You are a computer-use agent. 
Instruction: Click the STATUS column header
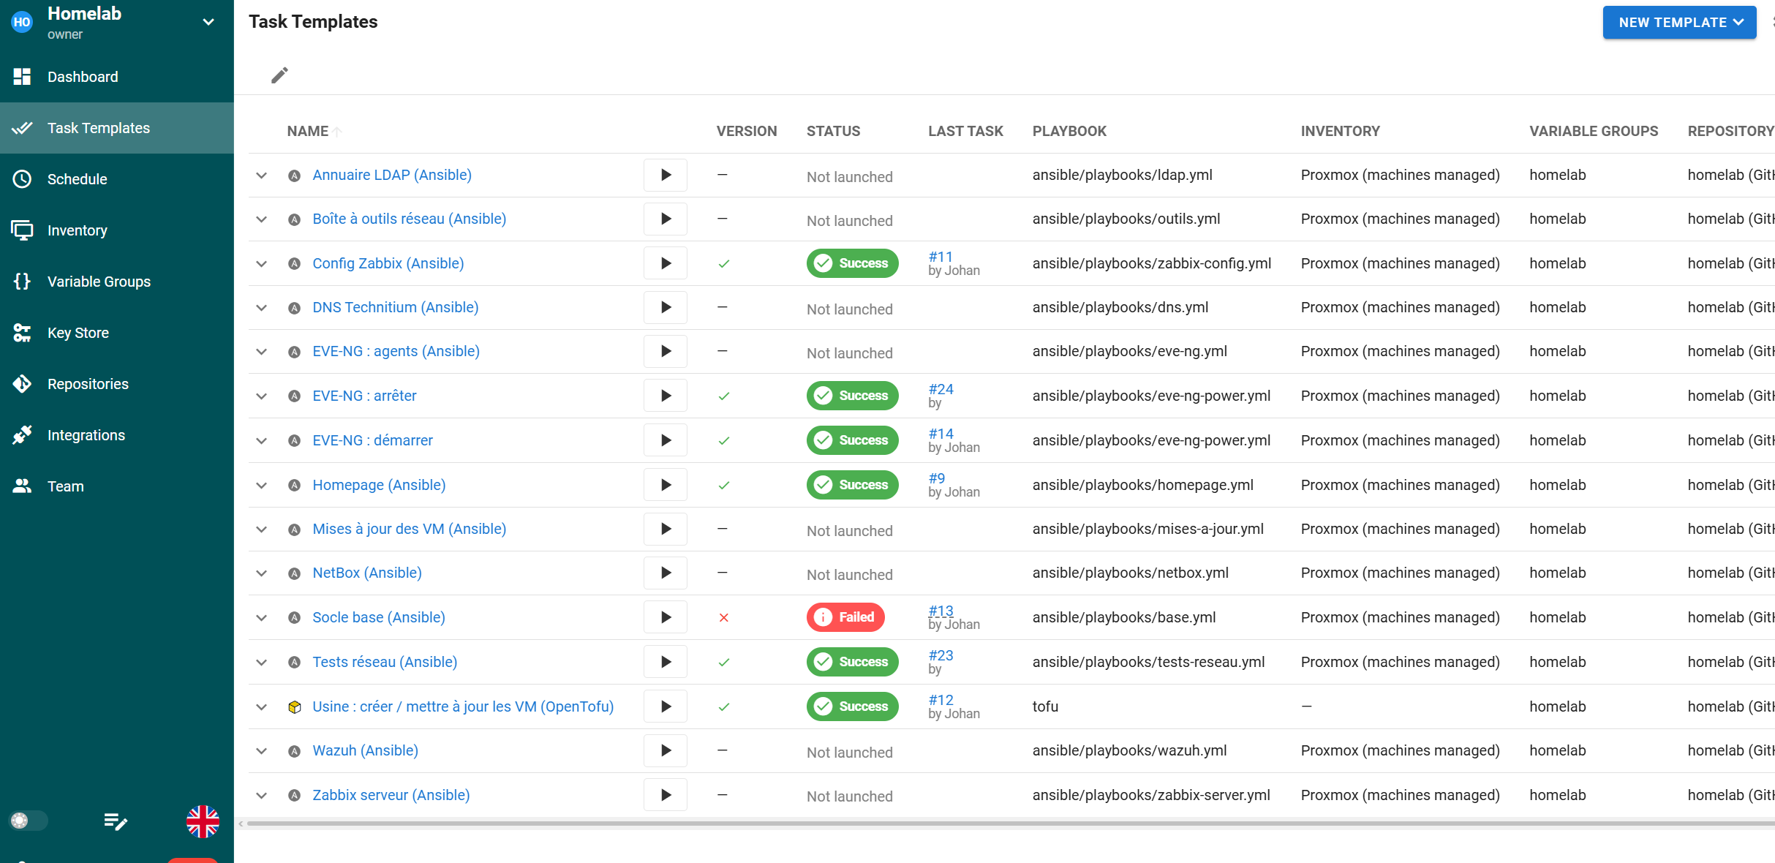tap(833, 132)
